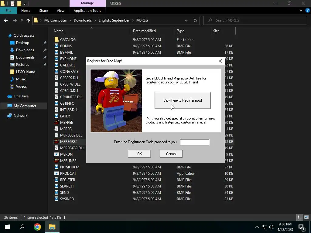Click My Computer in address breadcrumb
This screenshot has height=233, width=311.
click(x=56, y=20)
